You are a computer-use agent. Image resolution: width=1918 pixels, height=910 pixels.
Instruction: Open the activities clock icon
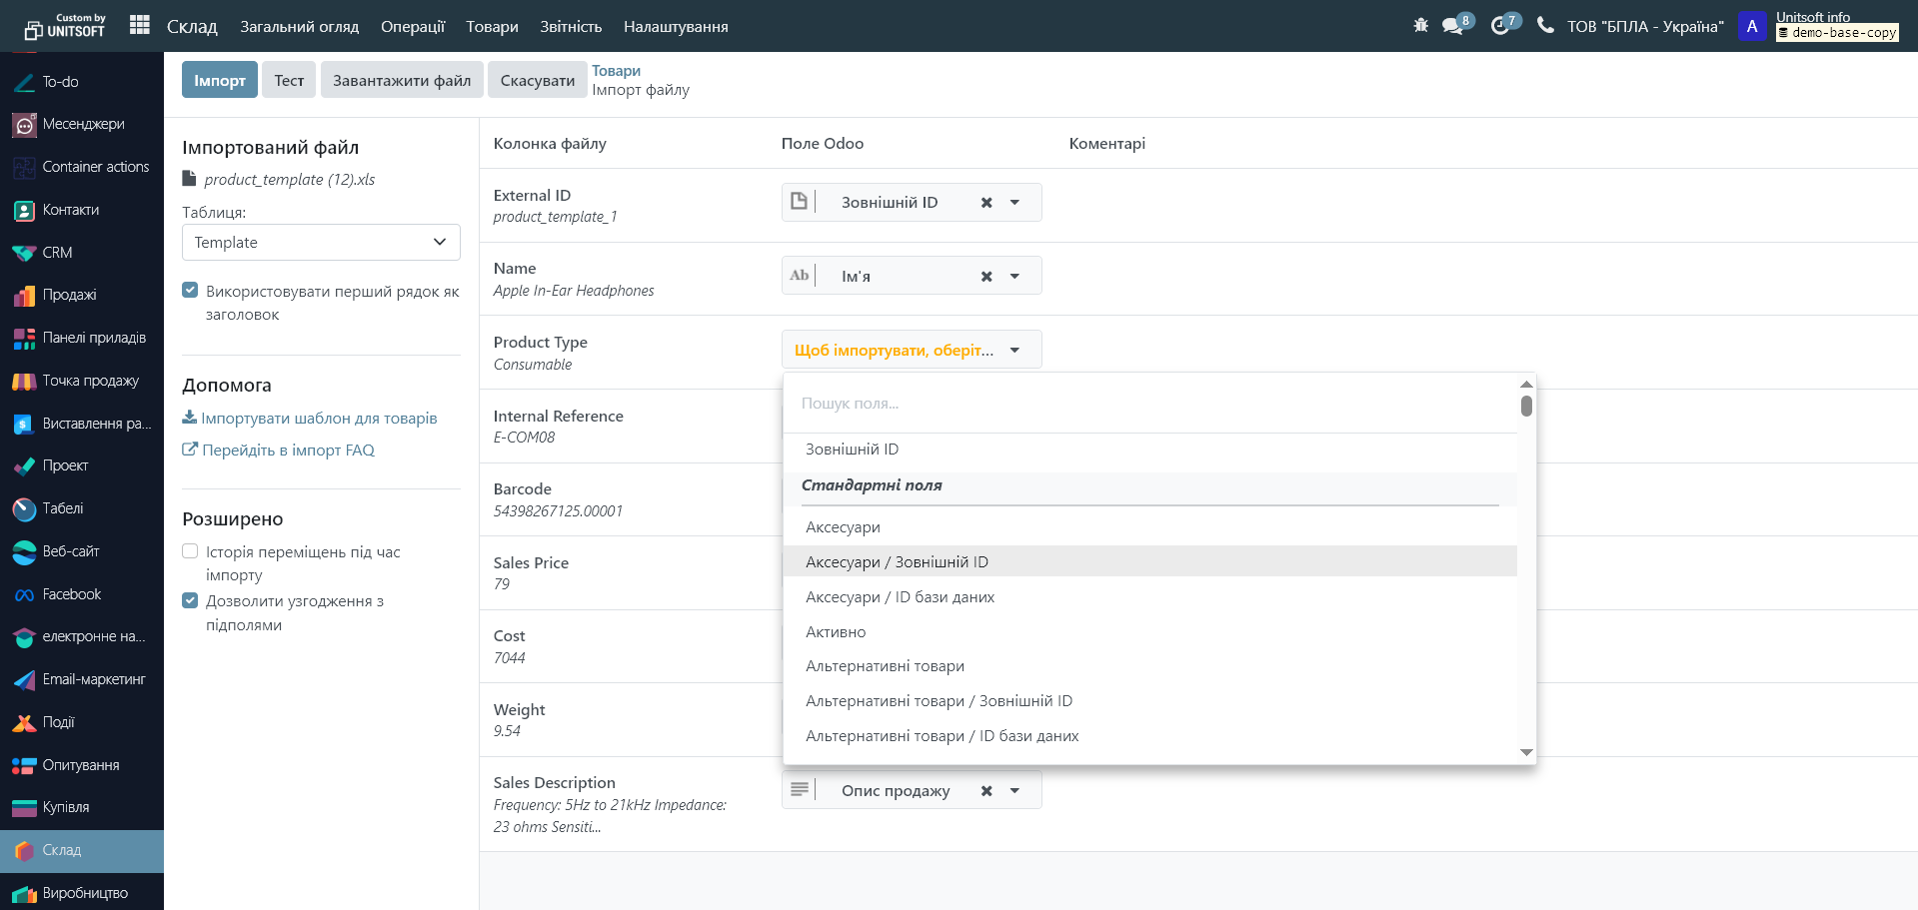1500,26
